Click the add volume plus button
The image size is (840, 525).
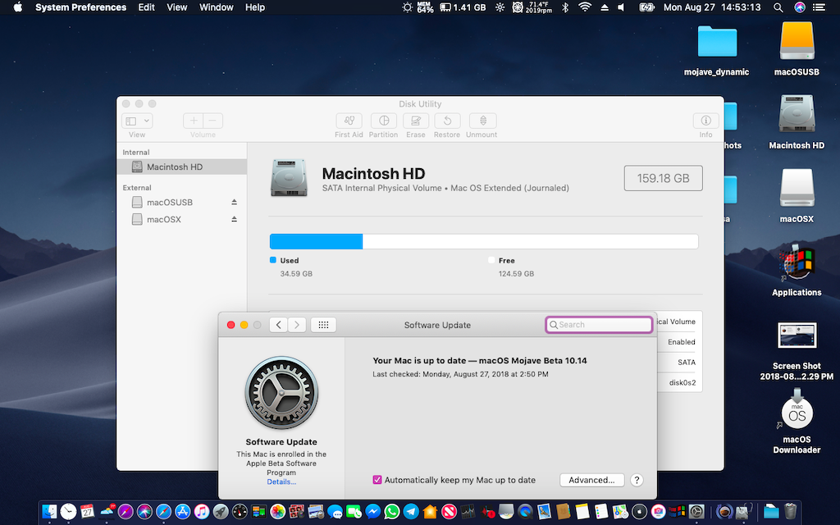[194, 121]
